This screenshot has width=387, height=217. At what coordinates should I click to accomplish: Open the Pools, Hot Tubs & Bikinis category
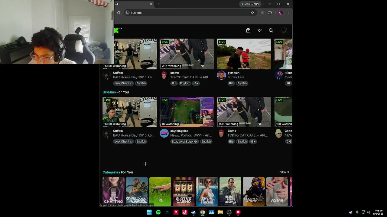tap(207, 191)
